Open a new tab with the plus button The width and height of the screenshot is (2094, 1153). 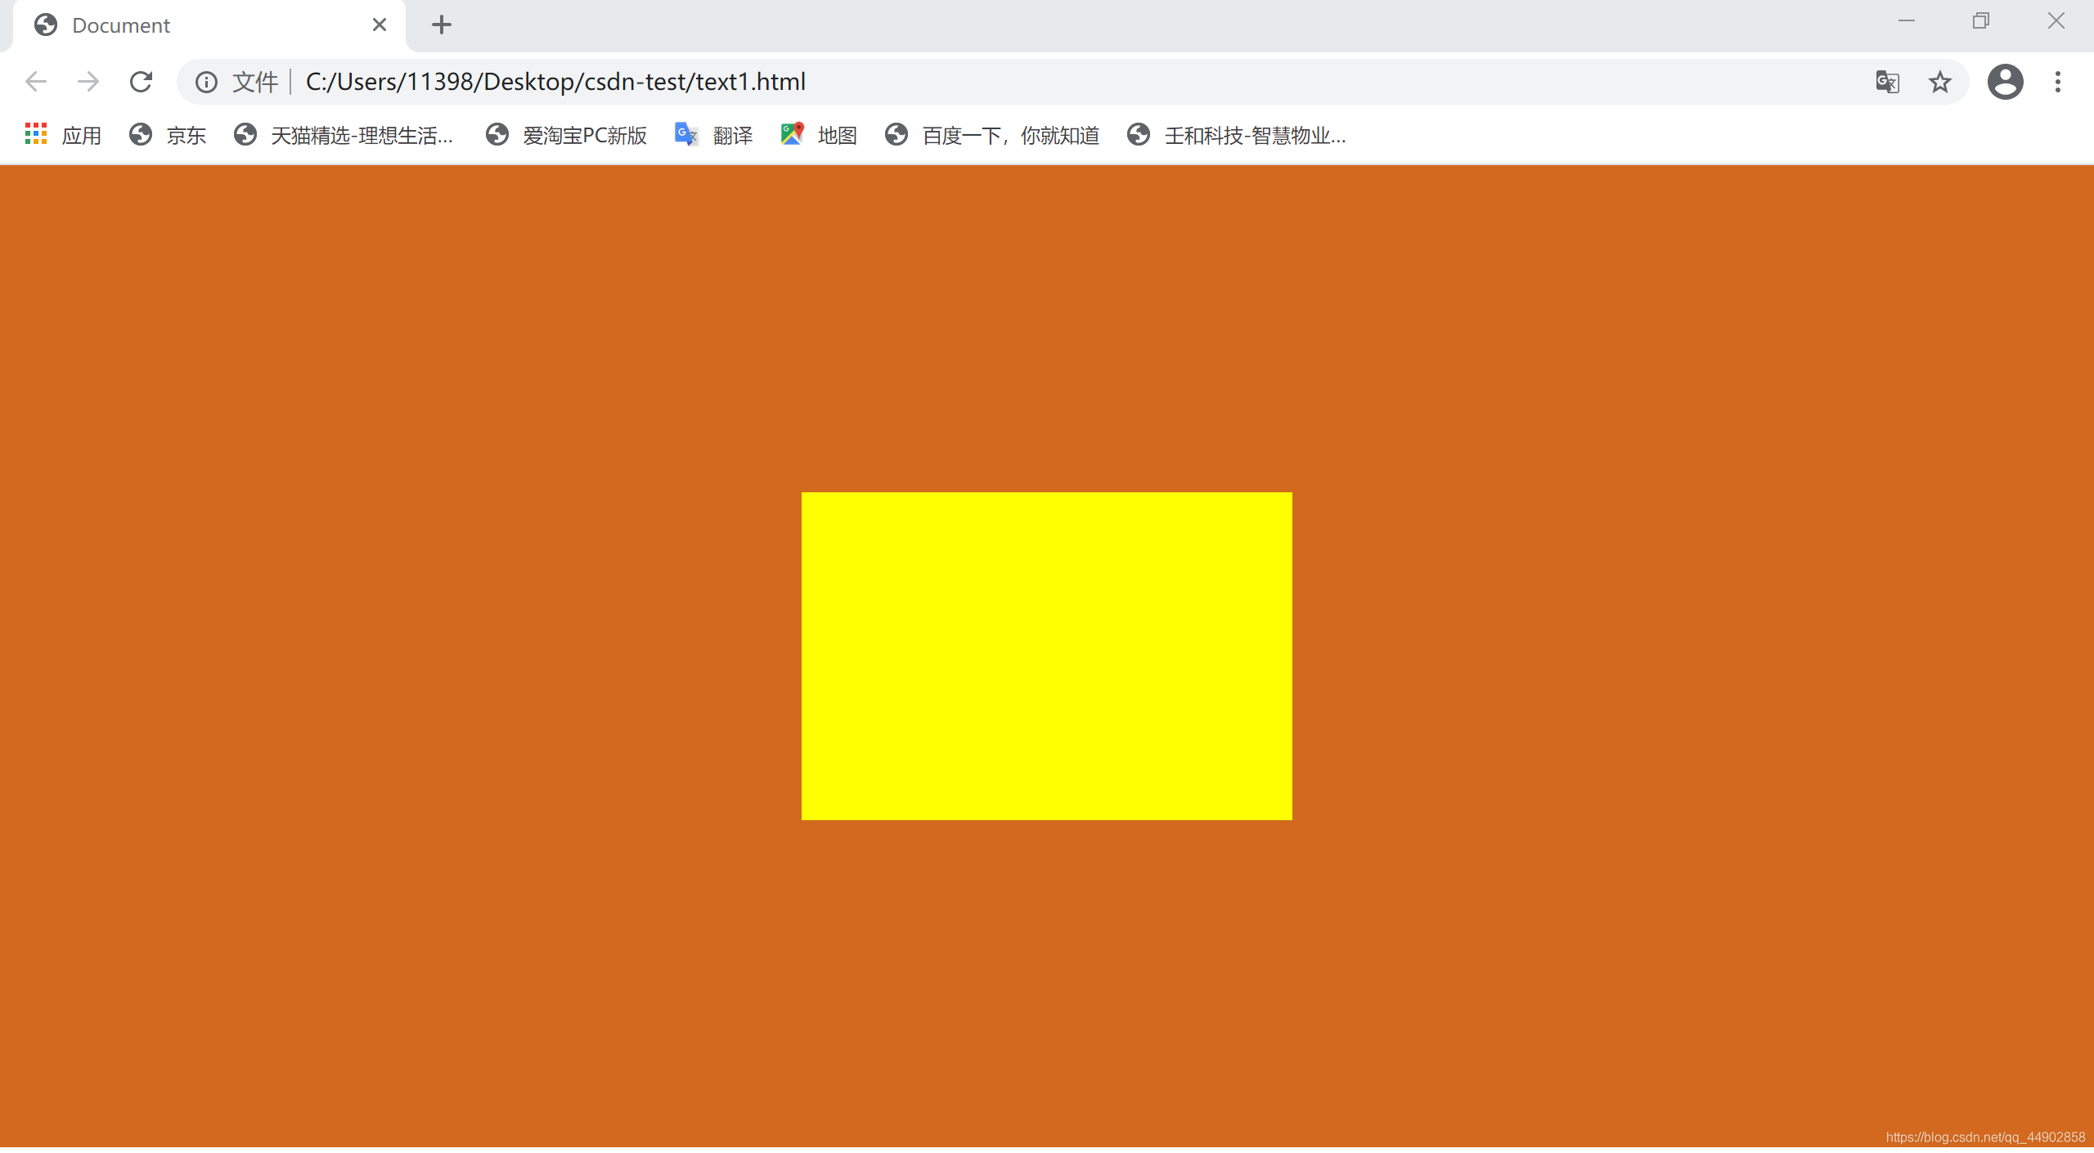pos(442,25)
